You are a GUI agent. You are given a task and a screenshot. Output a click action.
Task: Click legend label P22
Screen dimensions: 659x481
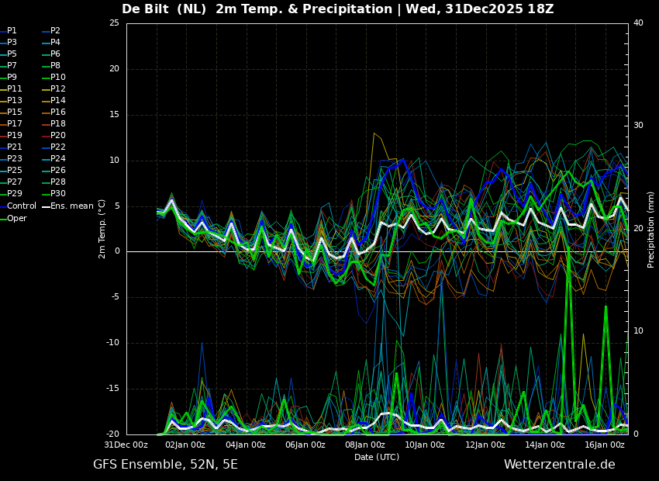pos(53,147)
